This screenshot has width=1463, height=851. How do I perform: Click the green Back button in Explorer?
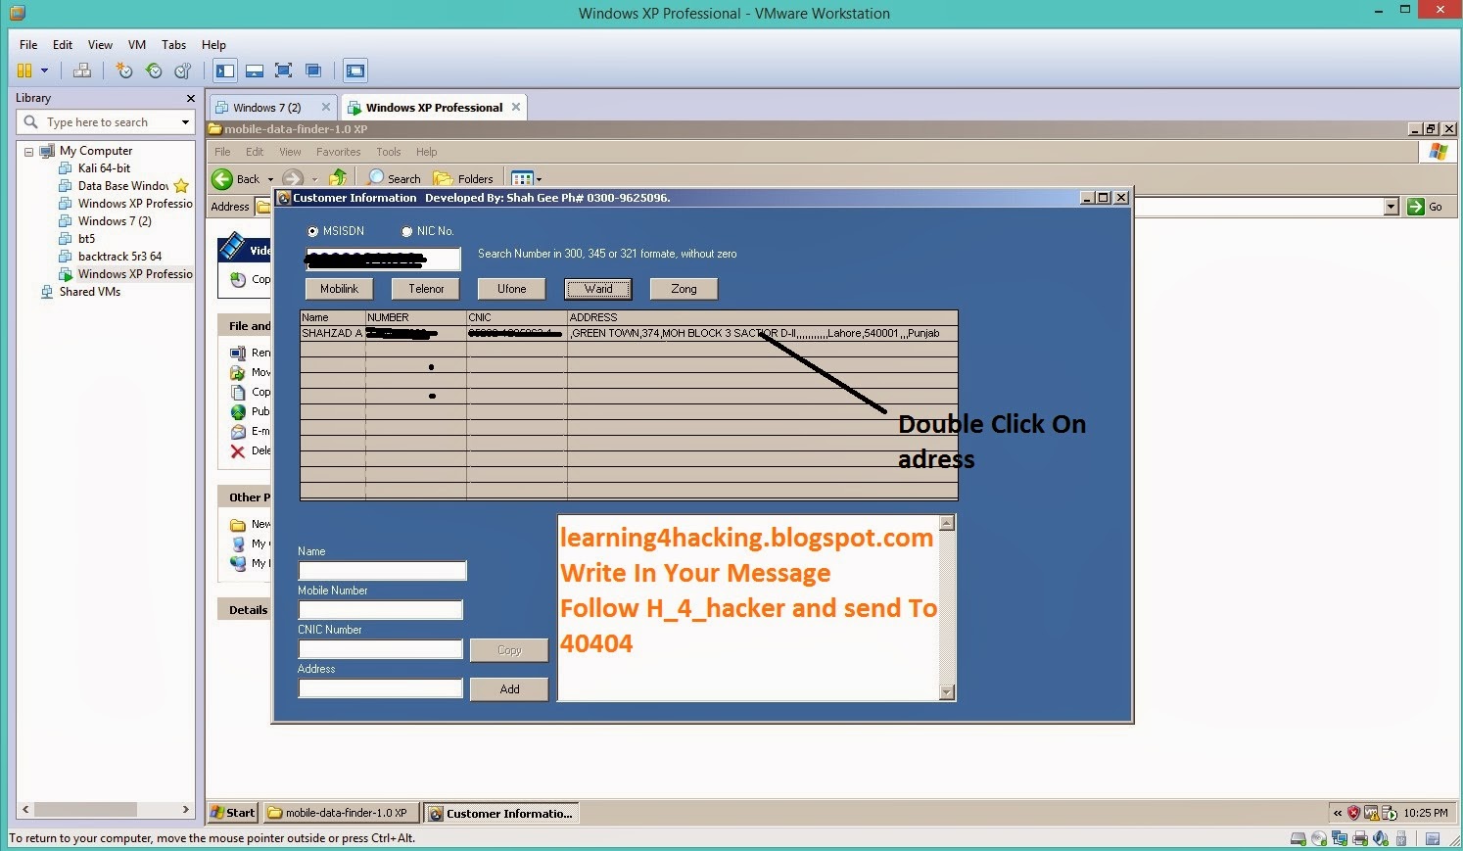pos(236,178)
